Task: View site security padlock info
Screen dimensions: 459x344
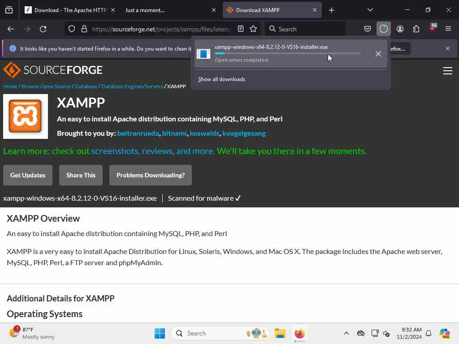Action: click(x=84, y=29)
